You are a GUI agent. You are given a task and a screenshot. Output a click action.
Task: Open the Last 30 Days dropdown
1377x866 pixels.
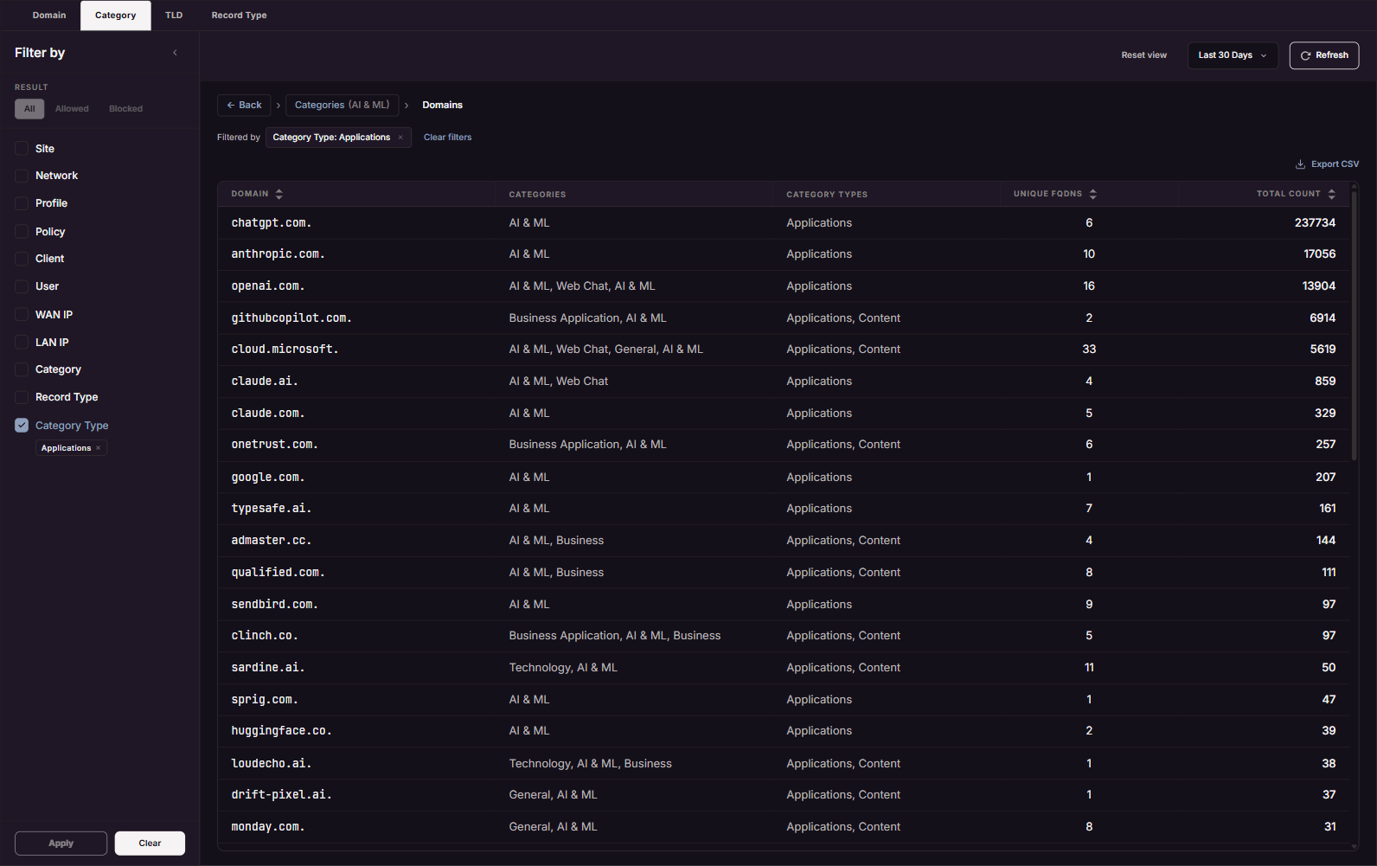click(x=1233, y=55)
